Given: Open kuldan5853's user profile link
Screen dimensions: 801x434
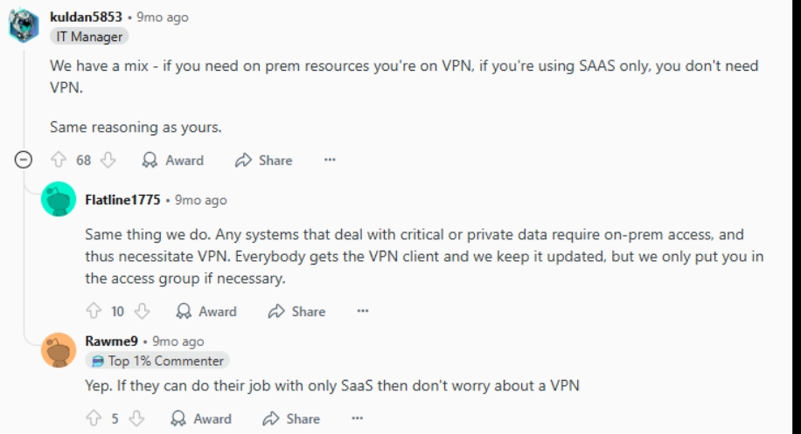Looking at the screenshot, I should (86, 17).
